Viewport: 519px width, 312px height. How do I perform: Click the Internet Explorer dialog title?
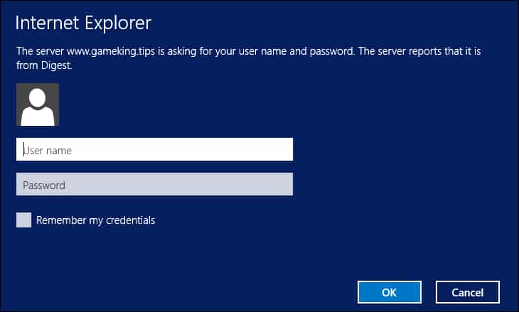83,23
